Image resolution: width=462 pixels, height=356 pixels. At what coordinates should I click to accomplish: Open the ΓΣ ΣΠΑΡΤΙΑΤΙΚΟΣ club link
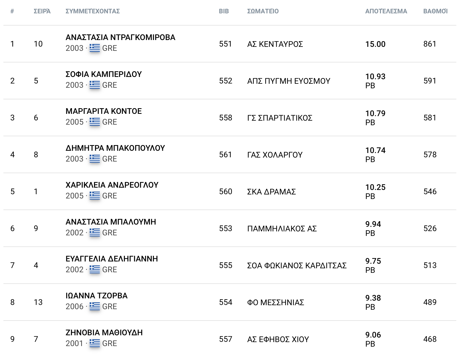click(280, 118)
